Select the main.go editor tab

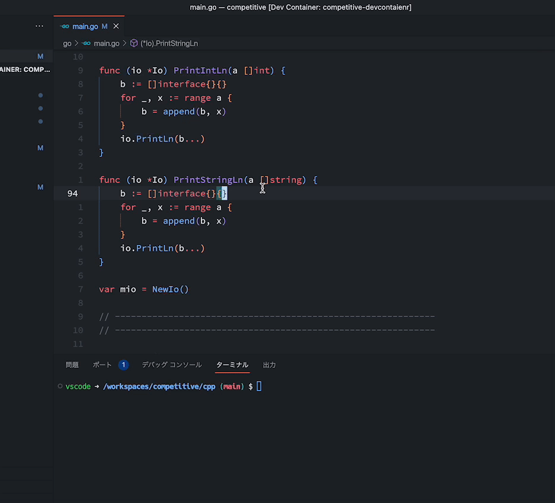coord(86,26)
